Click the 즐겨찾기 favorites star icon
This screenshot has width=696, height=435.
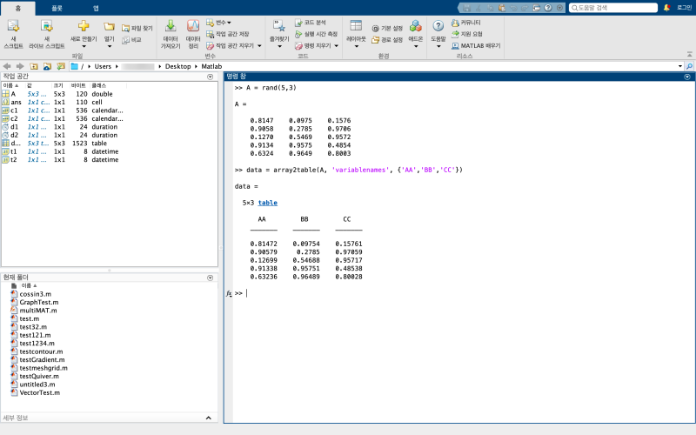tap(279, 26)
